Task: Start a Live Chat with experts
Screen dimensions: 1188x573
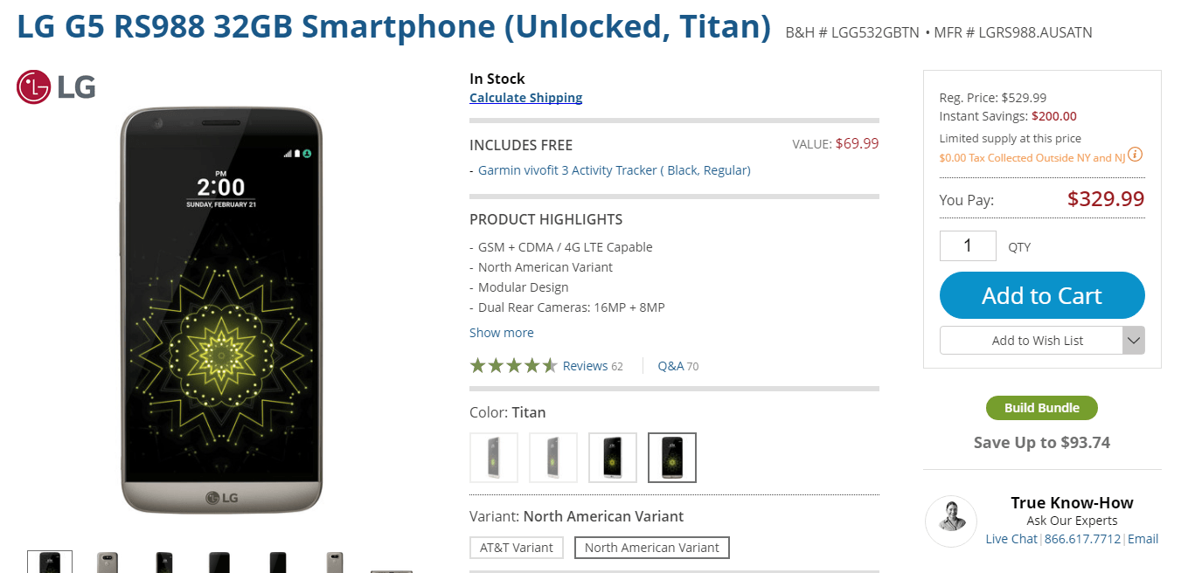Action: (1011, 539)
